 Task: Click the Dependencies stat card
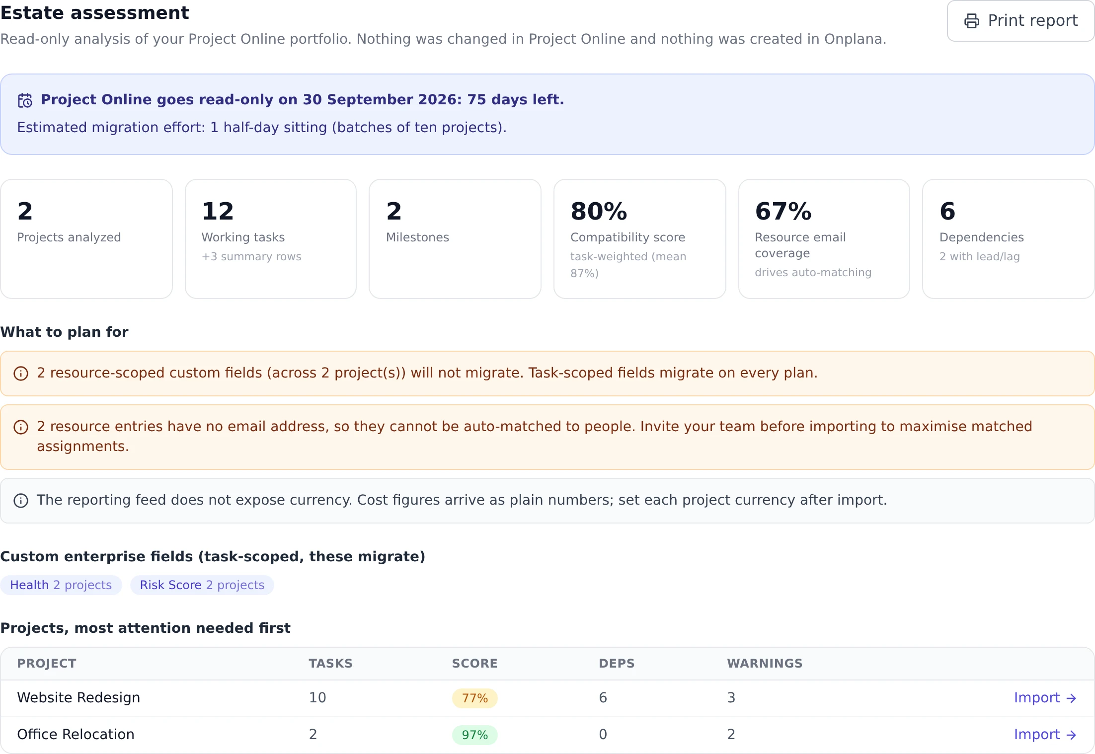pos(1009,239)
